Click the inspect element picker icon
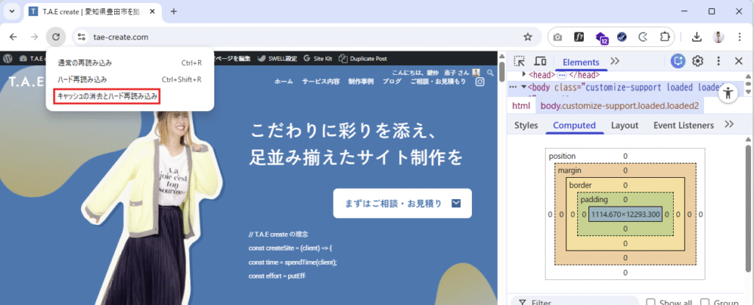This screenshot has width=754, height=305. (519, 62)
